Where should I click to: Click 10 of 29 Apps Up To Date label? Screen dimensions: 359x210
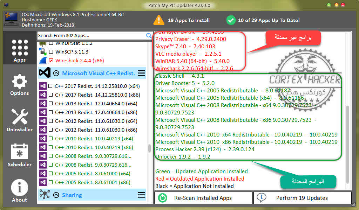[269, 20]
